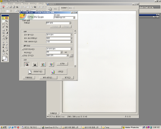161x129 pixels.
Task: Select the Eyedropper tool
Action: [x=7, y=51]
